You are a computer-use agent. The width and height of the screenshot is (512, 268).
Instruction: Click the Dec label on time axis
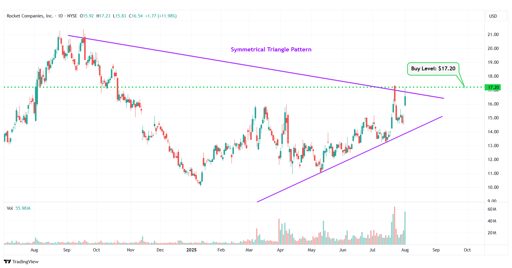160,250
